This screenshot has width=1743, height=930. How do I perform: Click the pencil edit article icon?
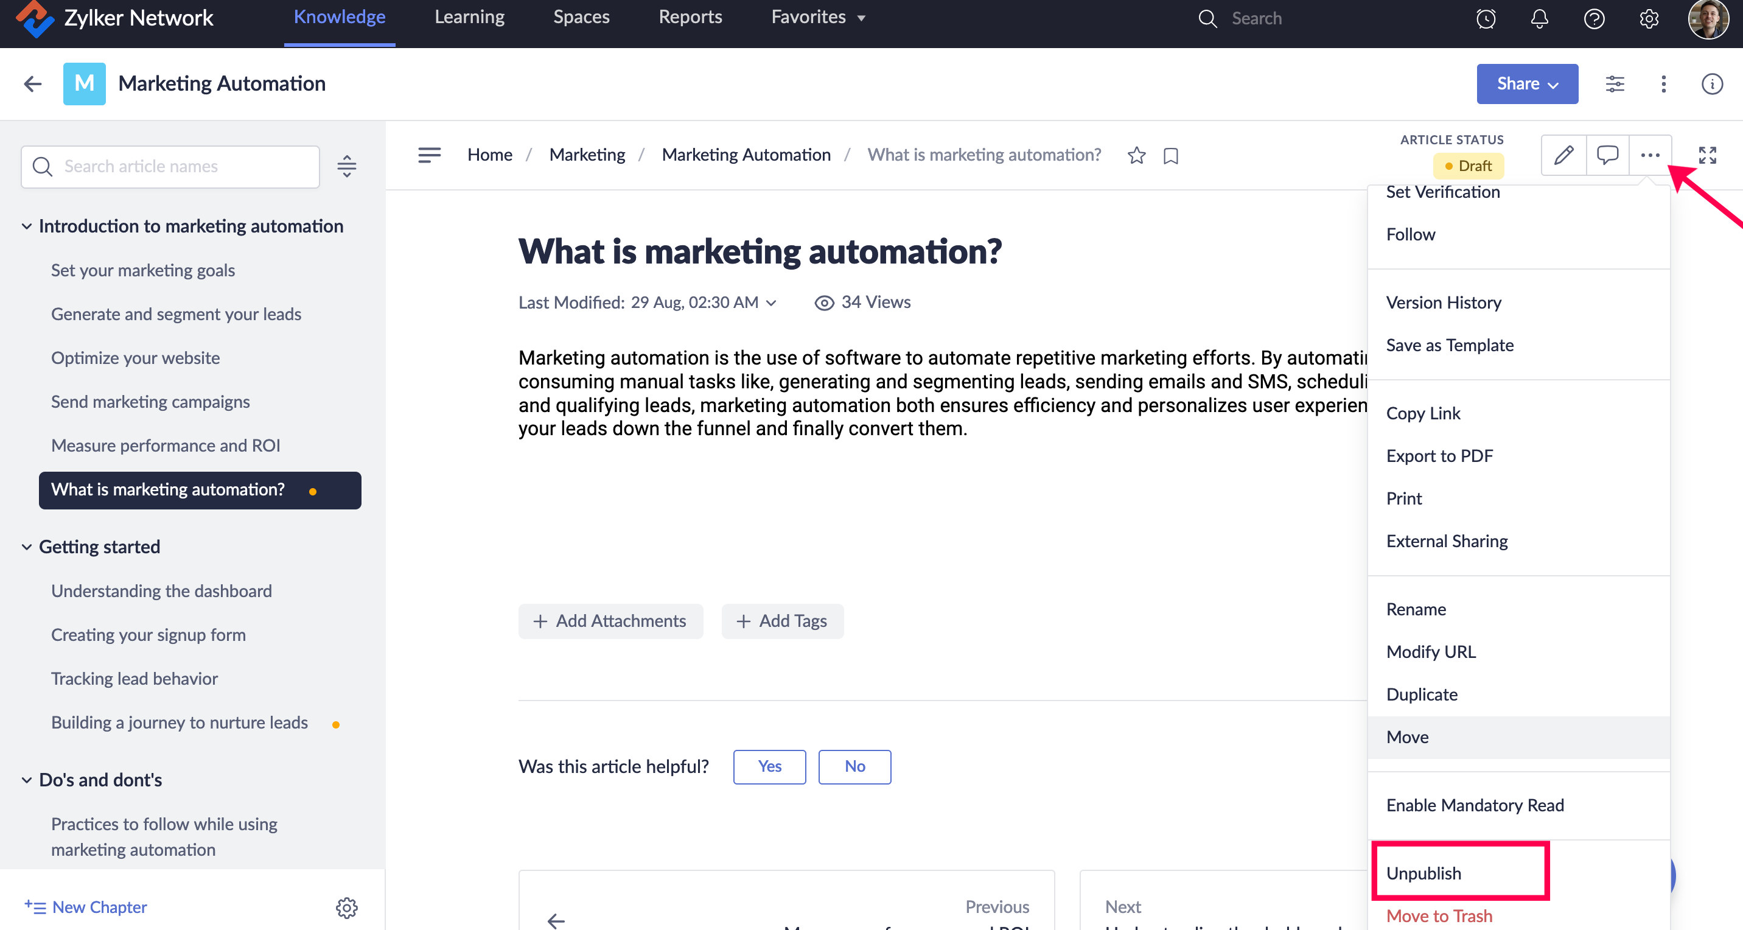click(x=1563, y=156)
